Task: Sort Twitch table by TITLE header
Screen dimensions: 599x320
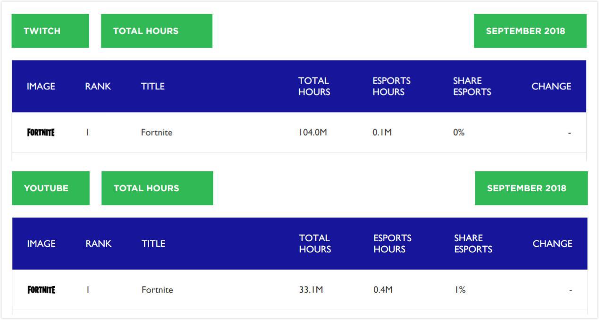Action: [152, 86]
